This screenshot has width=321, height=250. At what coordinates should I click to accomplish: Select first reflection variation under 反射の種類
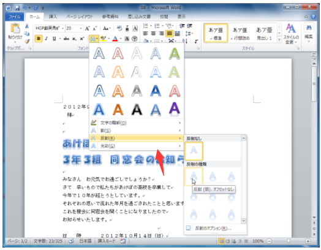194,176
